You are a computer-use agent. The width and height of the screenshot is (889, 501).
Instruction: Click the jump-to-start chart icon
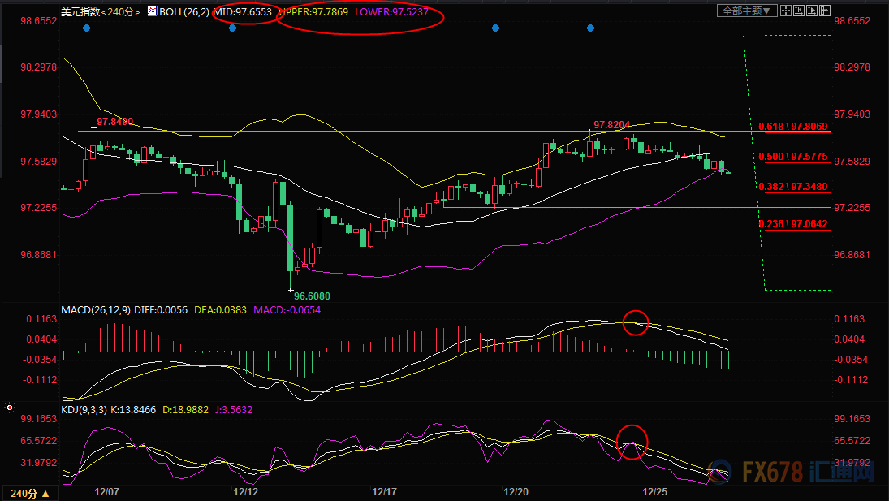(x=801, y=11)
